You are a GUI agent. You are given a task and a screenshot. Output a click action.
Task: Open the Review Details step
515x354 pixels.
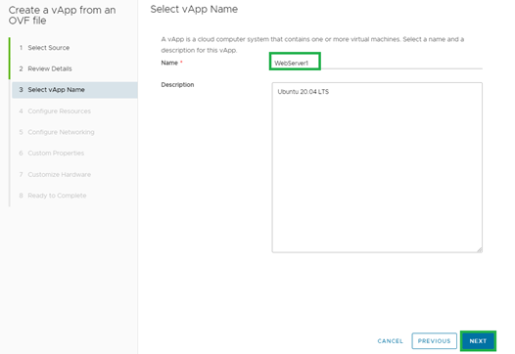point(50,68)
